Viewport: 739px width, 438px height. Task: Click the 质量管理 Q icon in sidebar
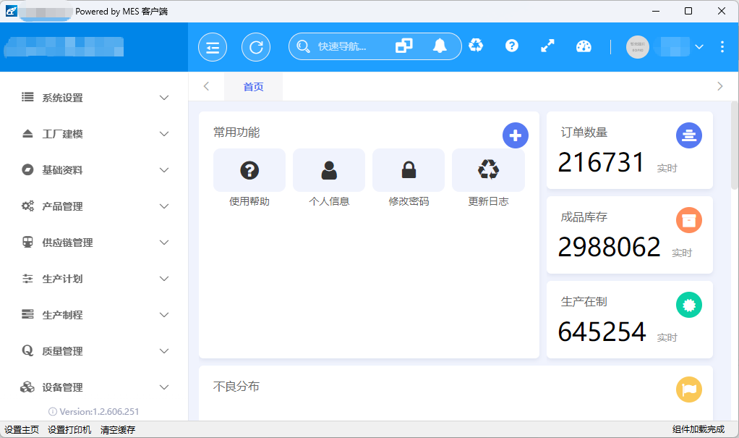27,350
